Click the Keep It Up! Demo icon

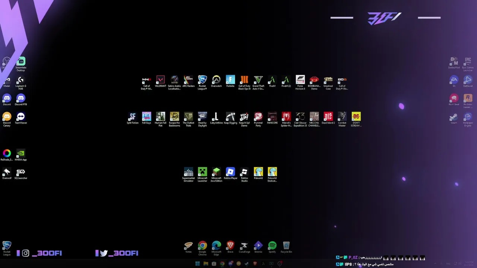(x=244, y=120)
